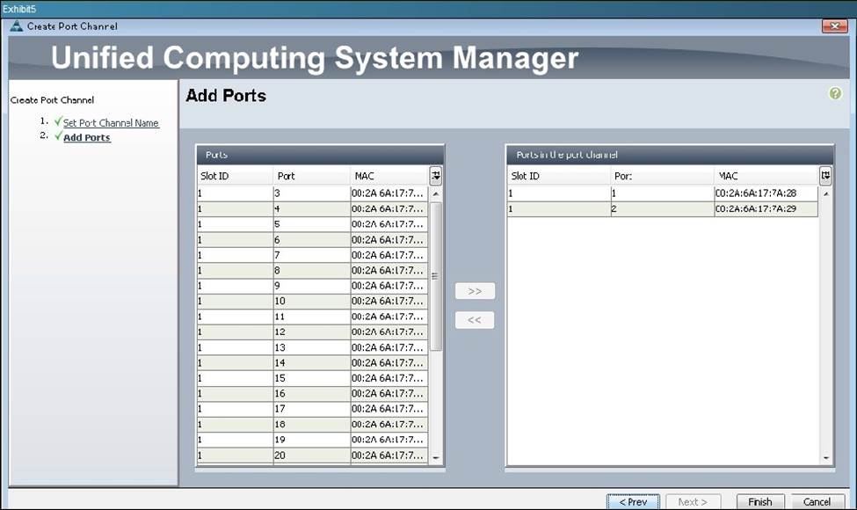This screenshot has height=510, width=857.
Task: Sort port channel table by Port column
Action: coord(662,176)
